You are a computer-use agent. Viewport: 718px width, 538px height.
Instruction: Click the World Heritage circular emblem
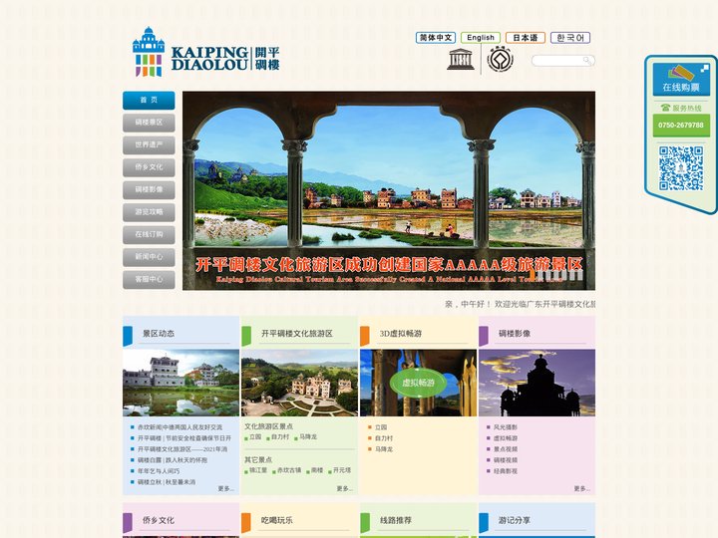click(500, 59)
